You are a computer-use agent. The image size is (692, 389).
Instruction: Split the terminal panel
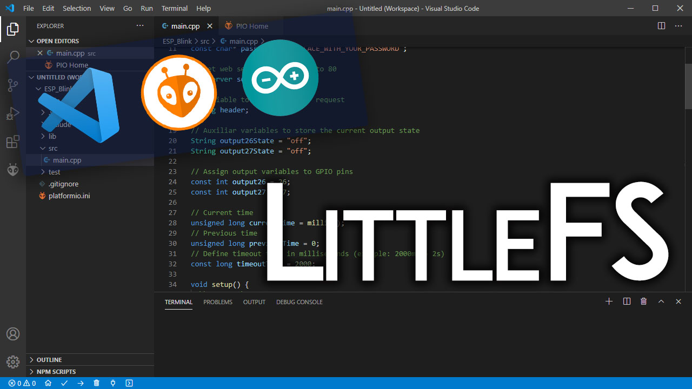(626, 301)
